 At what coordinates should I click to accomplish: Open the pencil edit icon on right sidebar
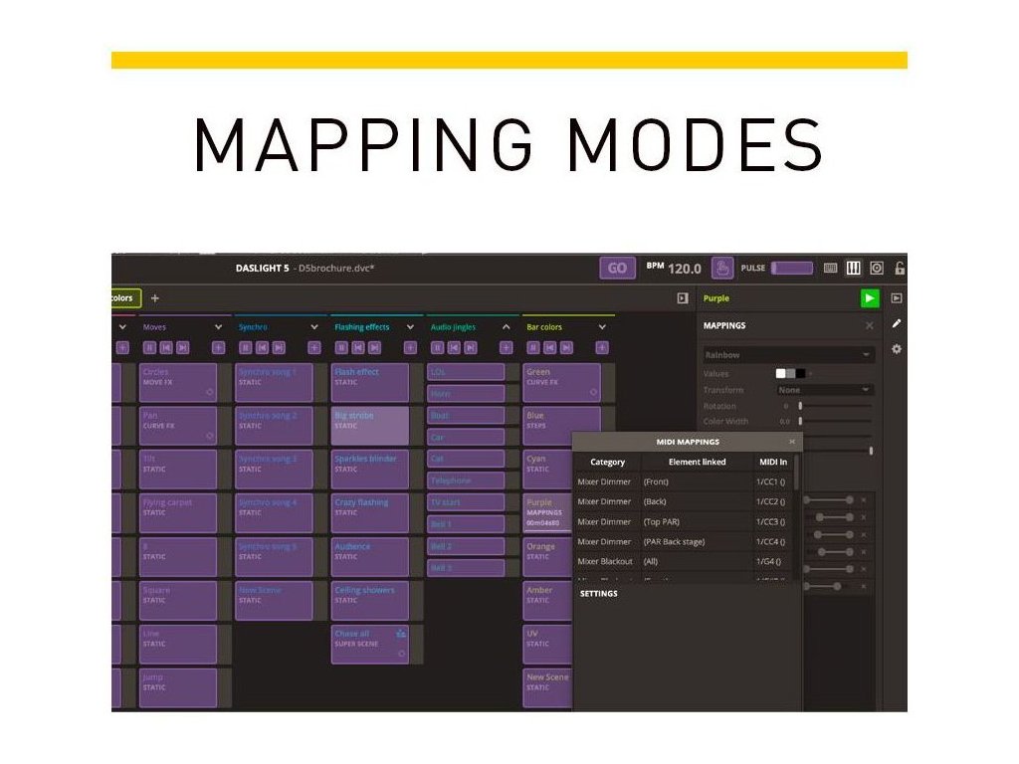coord(897,323)
